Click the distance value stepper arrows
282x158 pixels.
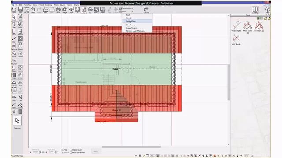40,152
